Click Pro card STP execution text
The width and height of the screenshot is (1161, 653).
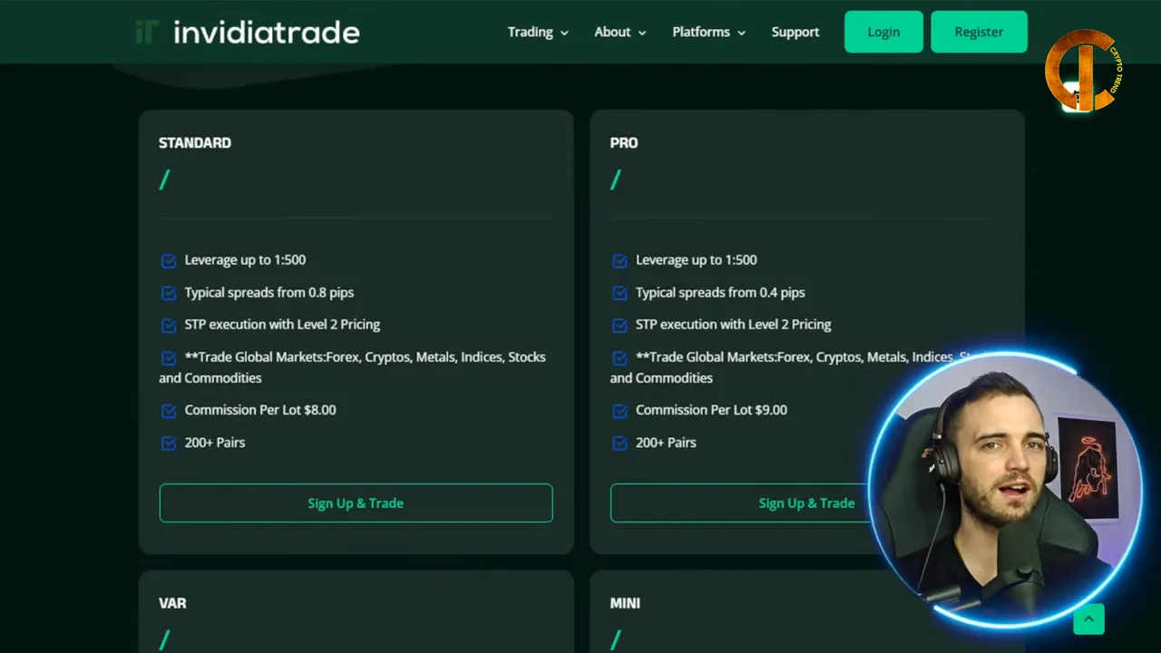tap(734, 325)
